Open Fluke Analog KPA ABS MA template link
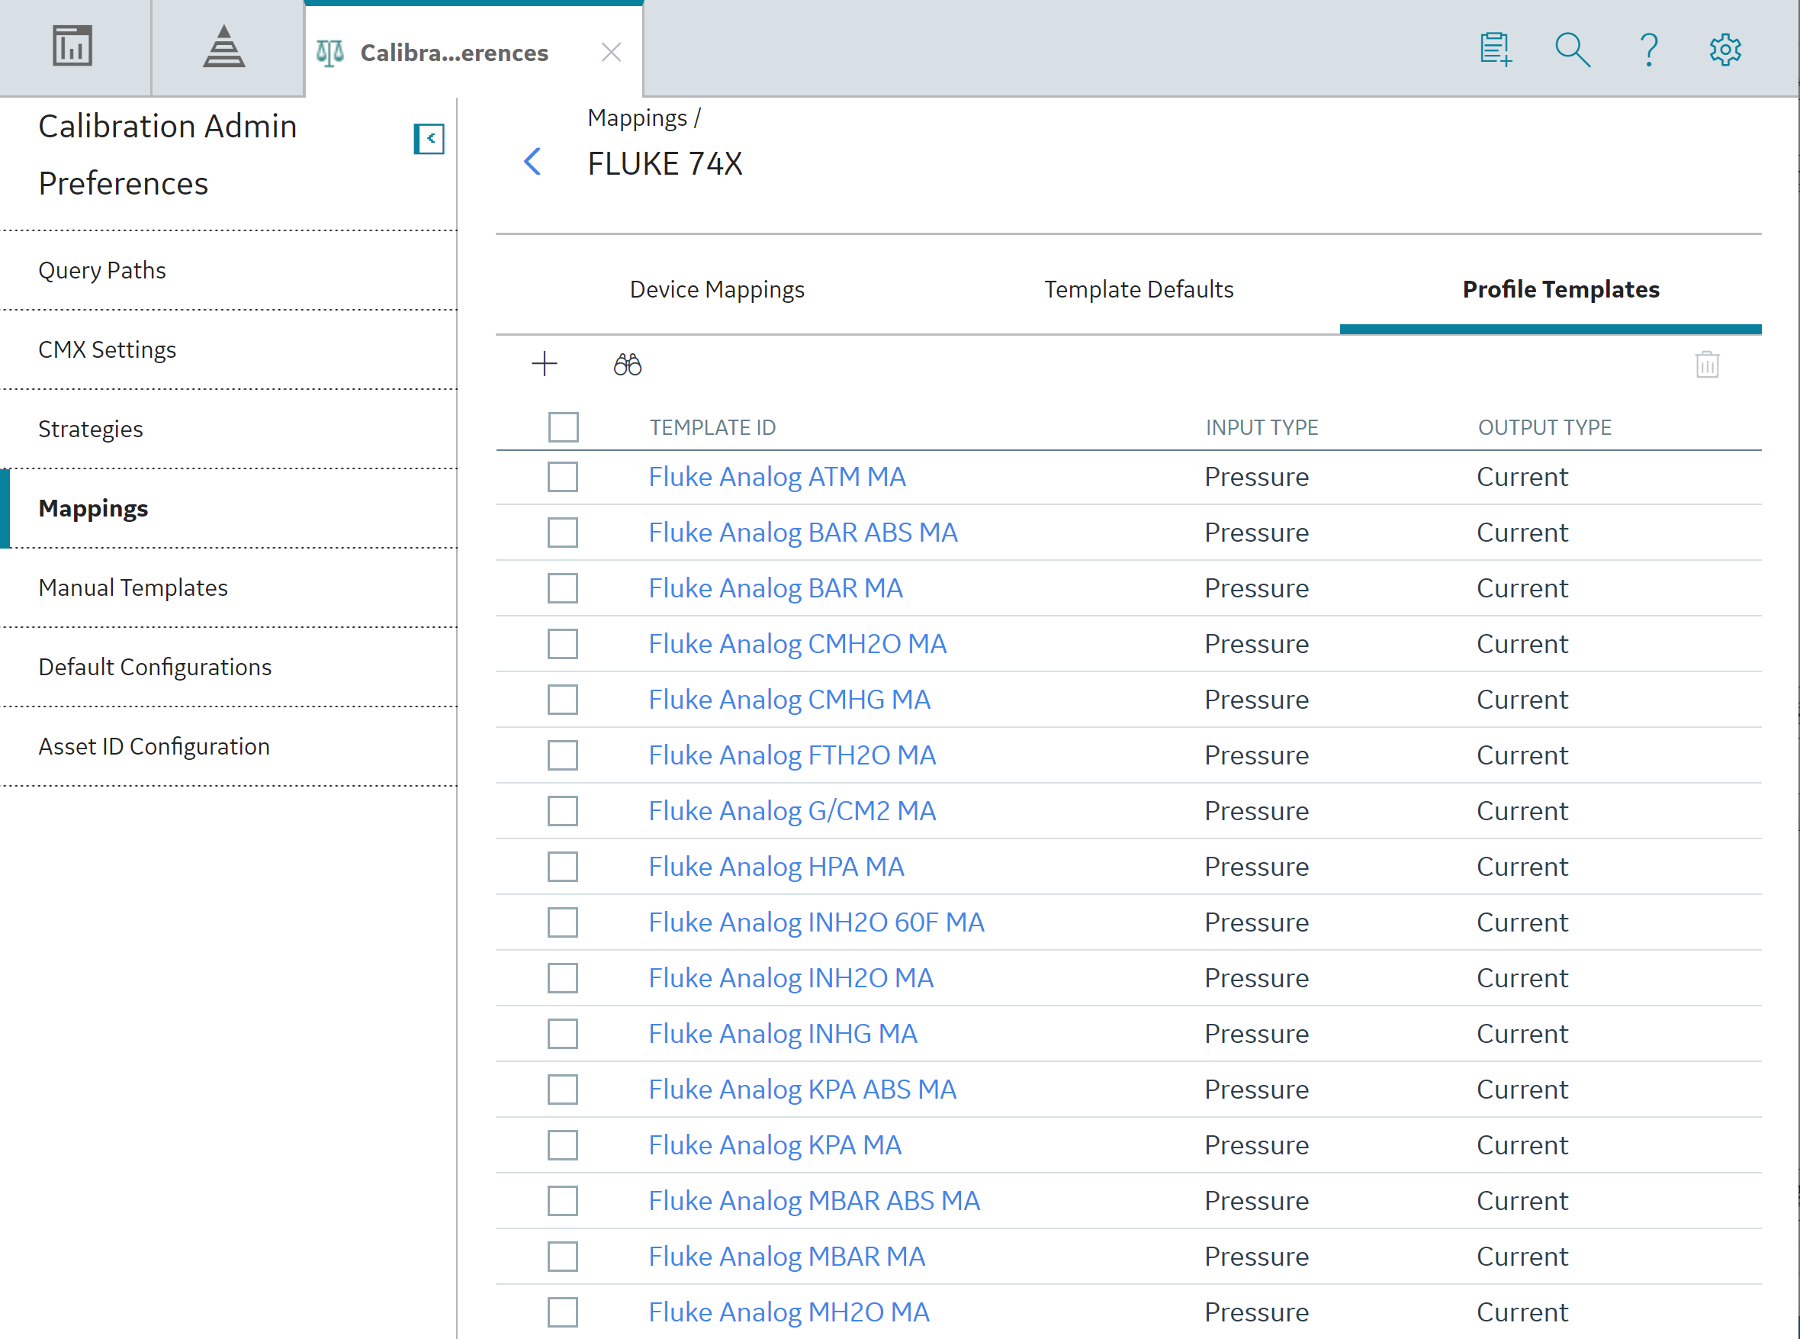 [802, 1090]
